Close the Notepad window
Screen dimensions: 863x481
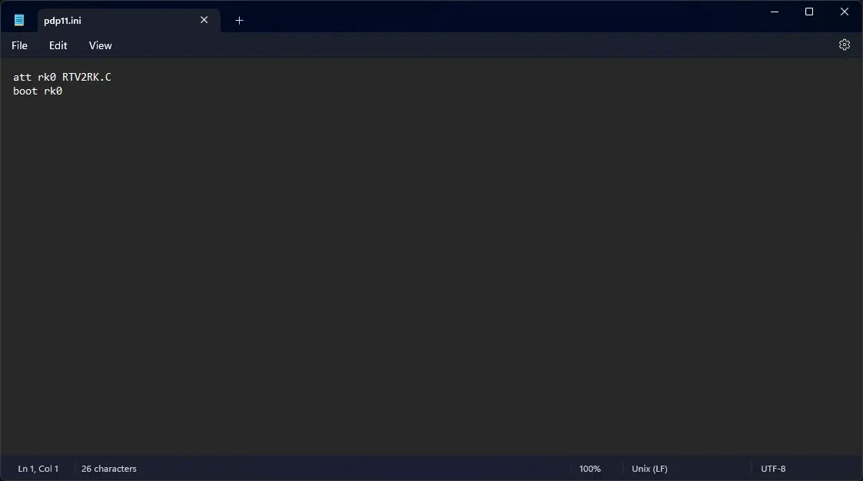pyautogui.click(x=845, y=12)
